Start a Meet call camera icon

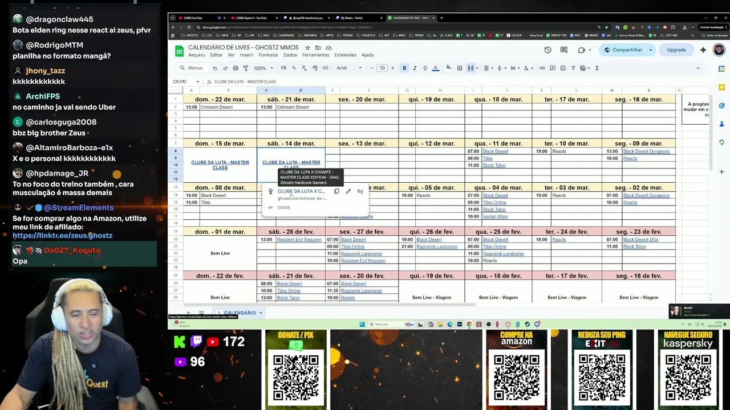[581, 50]
